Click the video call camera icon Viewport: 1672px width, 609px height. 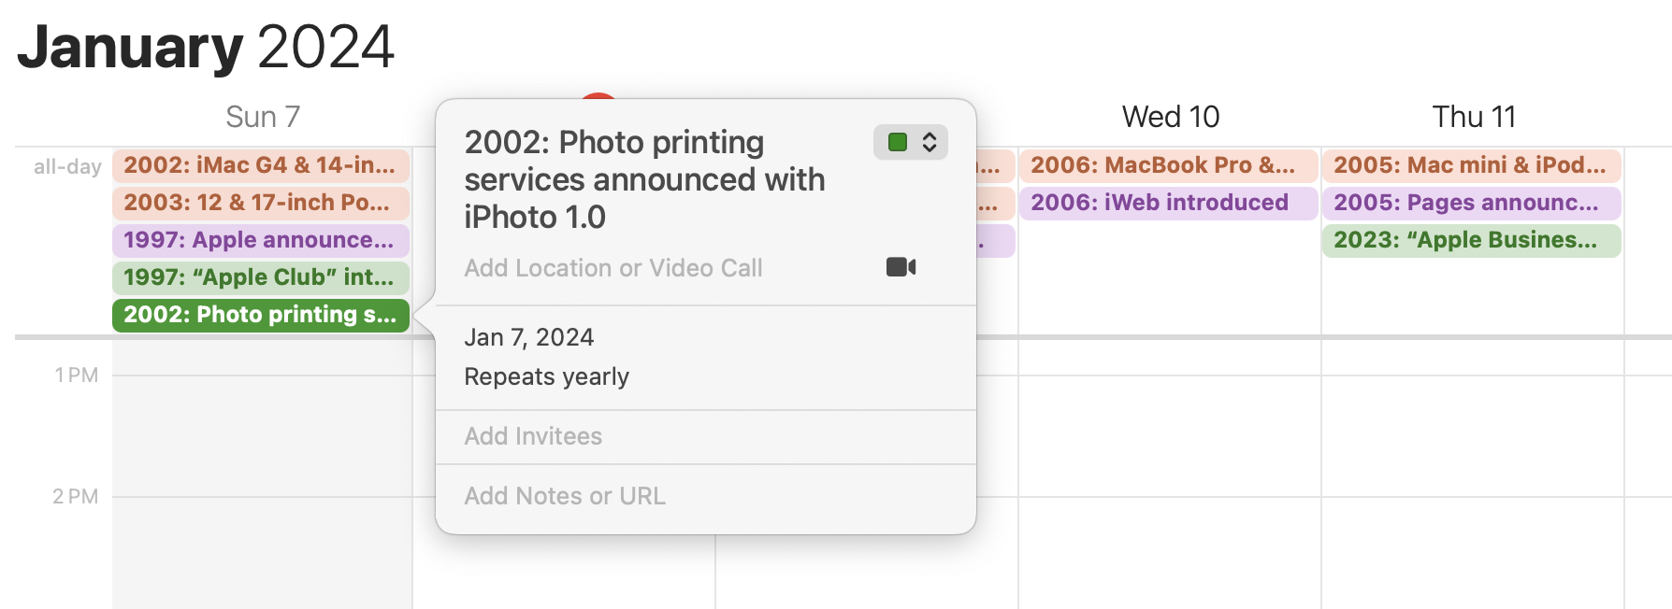(x=901, y=267)
